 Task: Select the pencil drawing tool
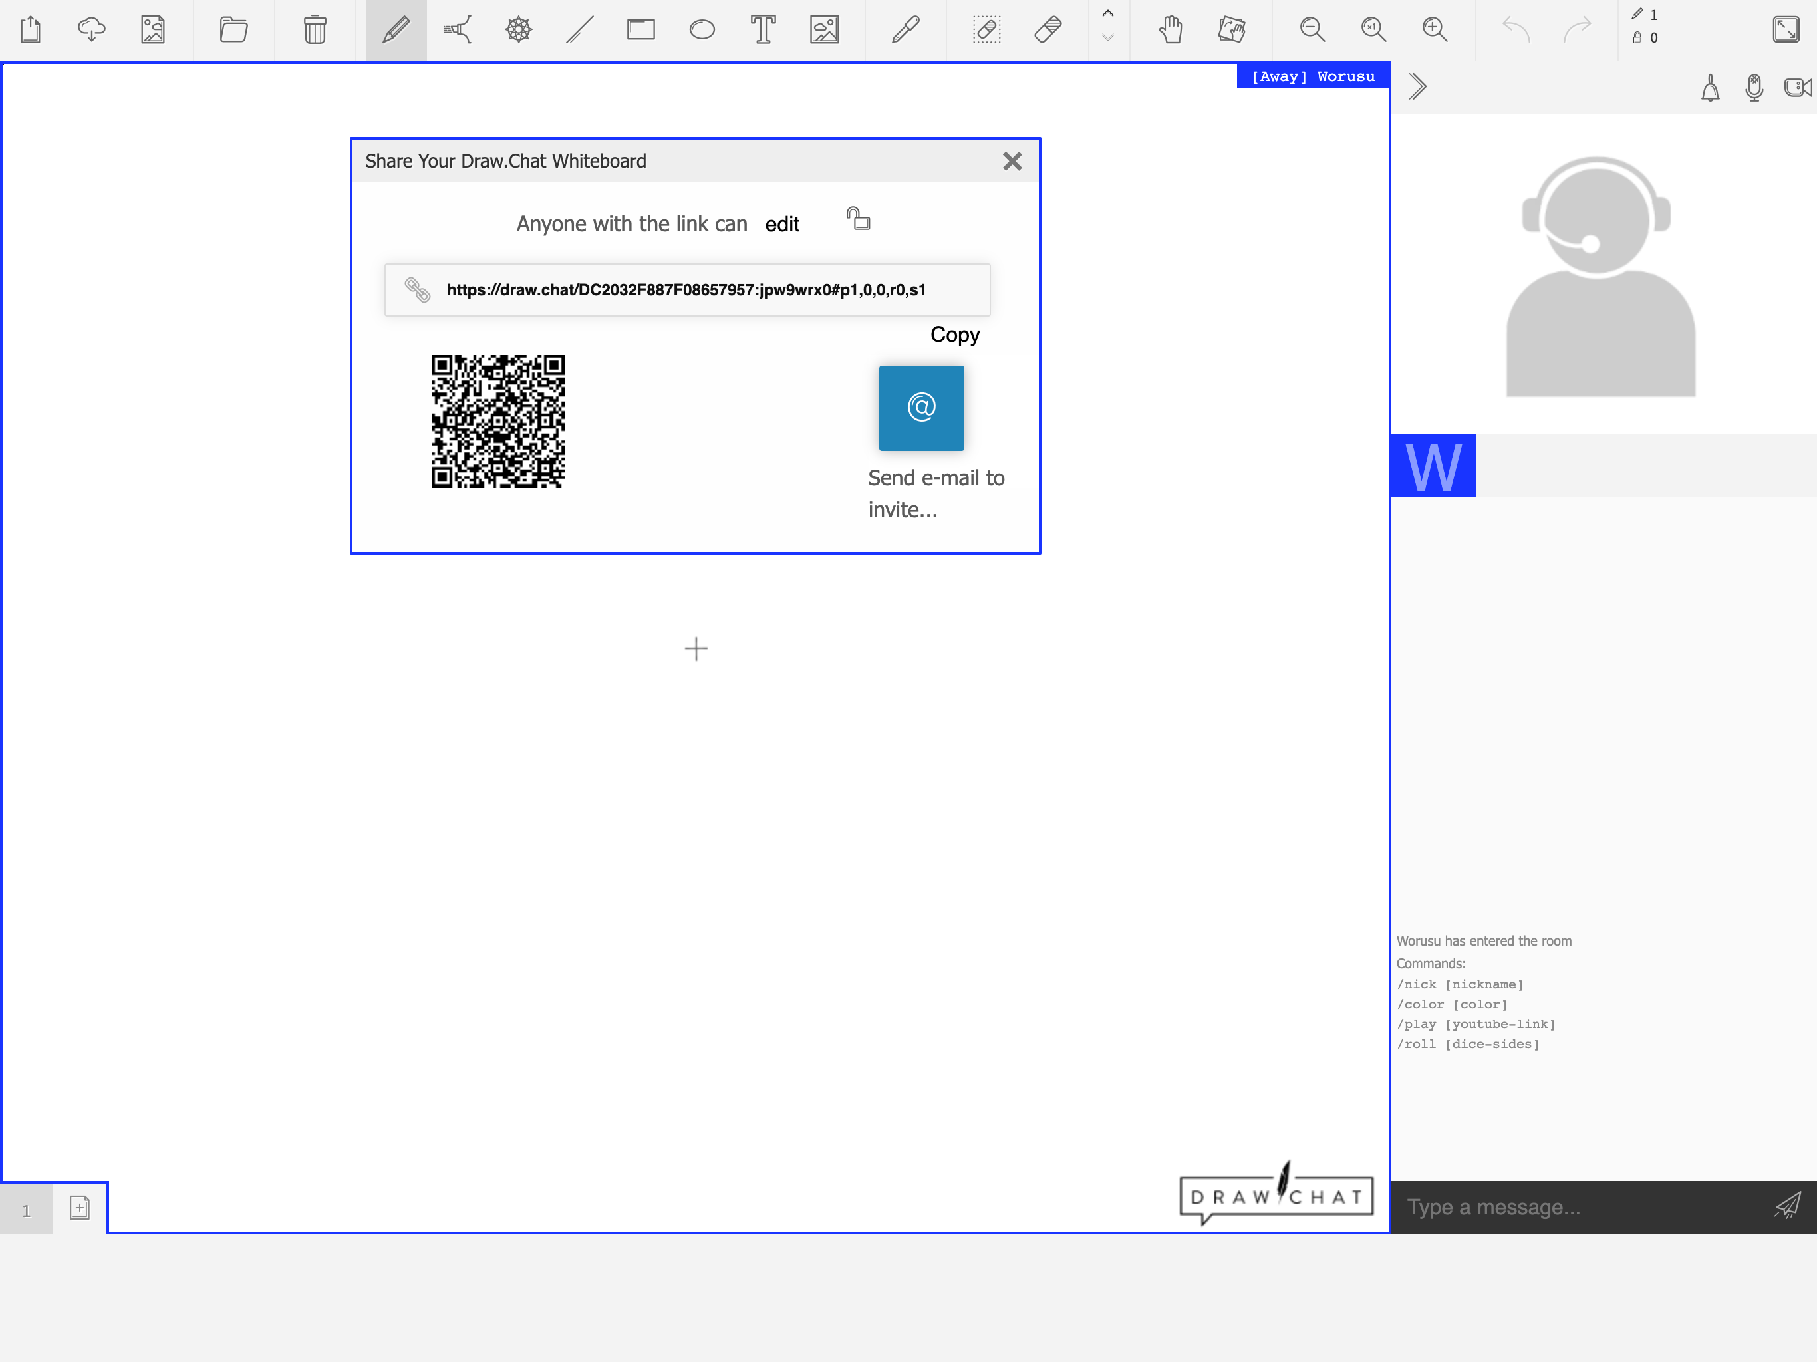pyautogui.click(x=396, y=31)
